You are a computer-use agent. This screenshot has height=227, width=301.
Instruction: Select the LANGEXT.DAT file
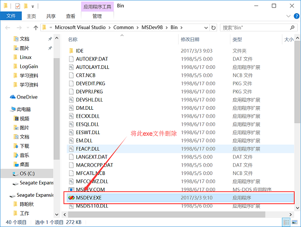[x=91, y=157]
